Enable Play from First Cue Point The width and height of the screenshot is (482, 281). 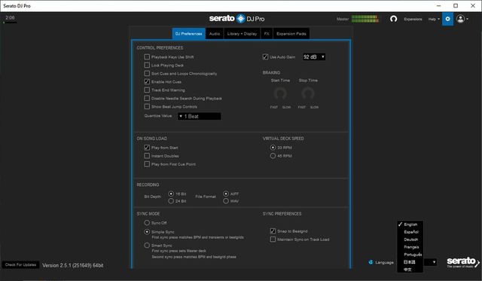pyautogui.click(x=147, y=164)
